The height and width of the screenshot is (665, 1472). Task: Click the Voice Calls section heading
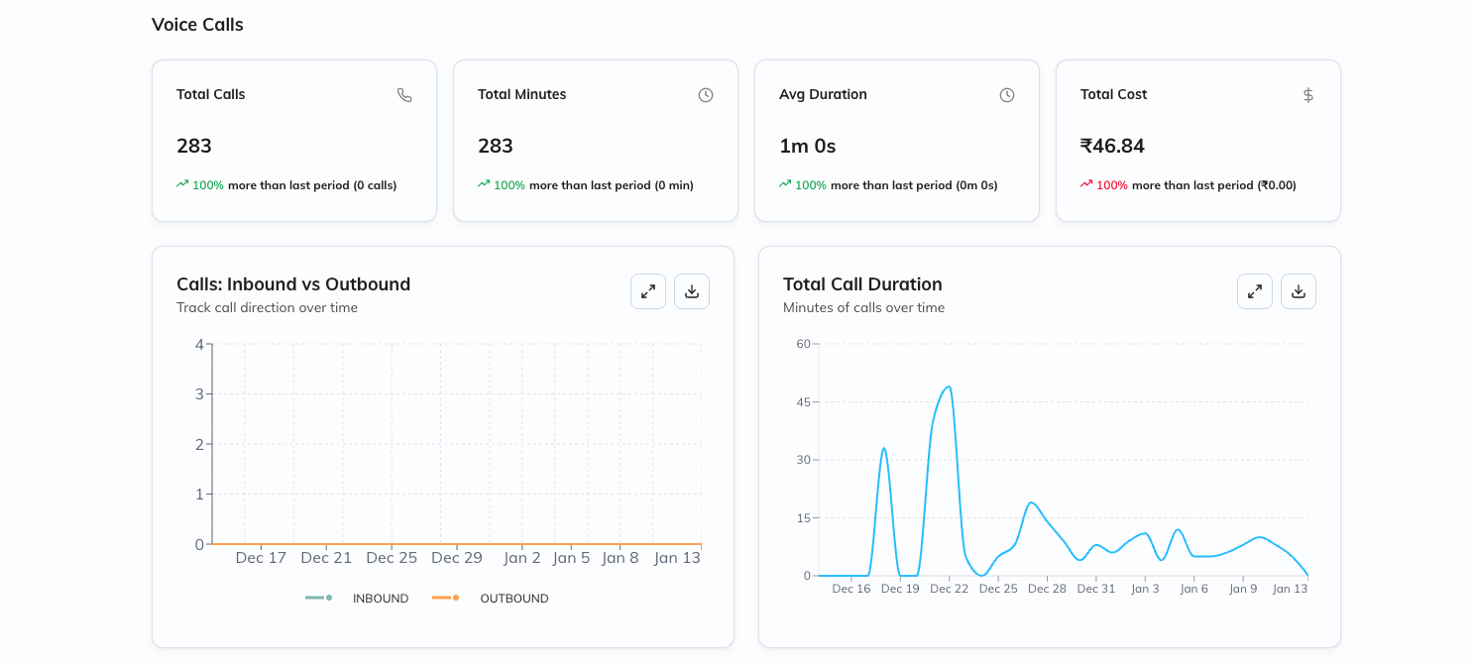tap(197, 25)
